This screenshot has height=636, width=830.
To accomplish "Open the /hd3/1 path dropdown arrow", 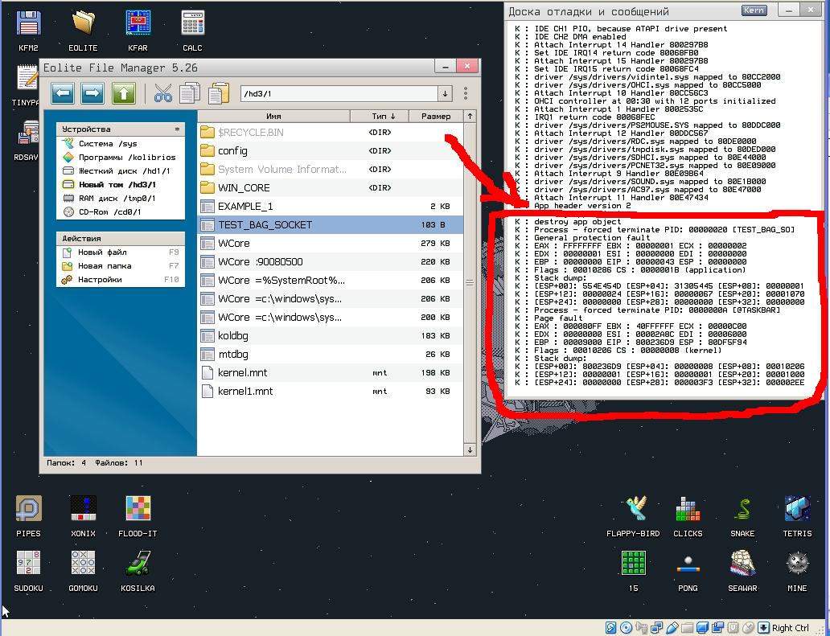I will [445, 94].
